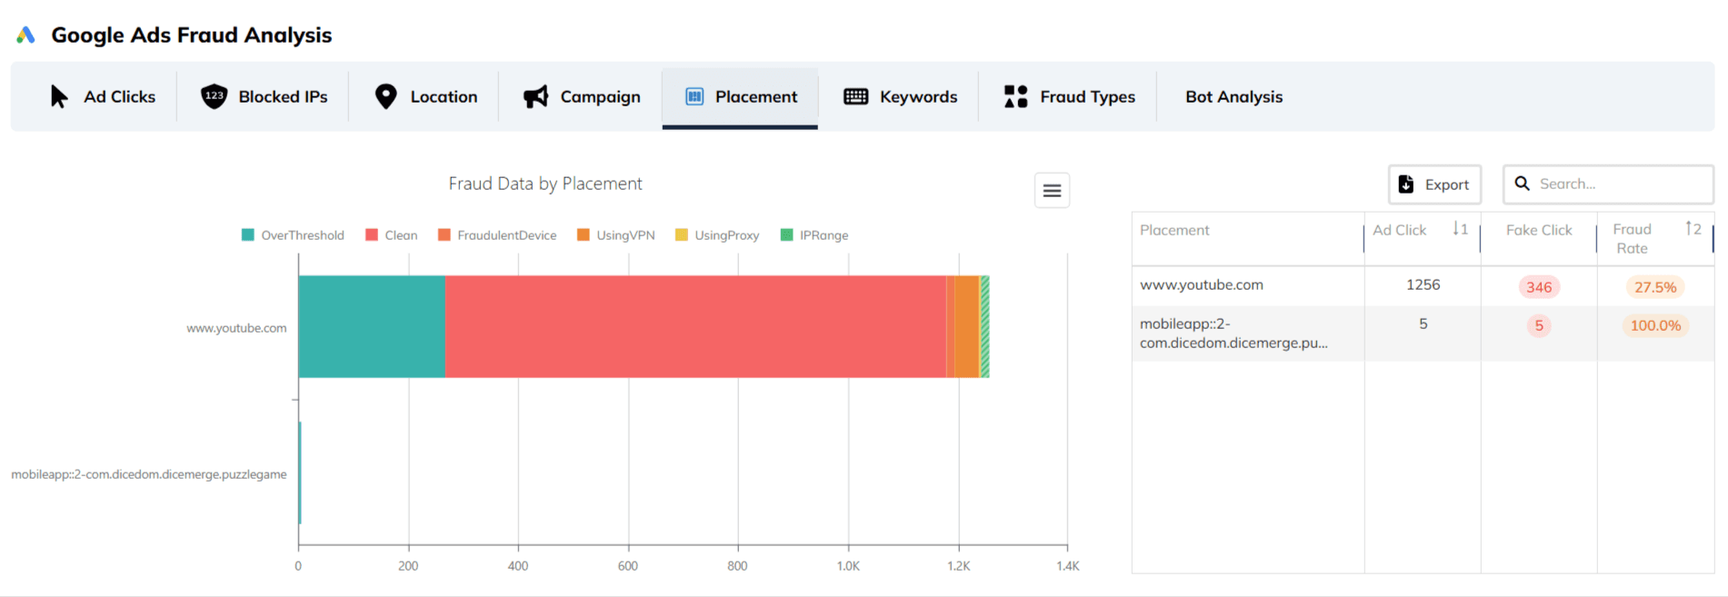Switch to the Bot Analysis tab
The width and height of the screenshot is (1728, 597).
pos(1233,96)
